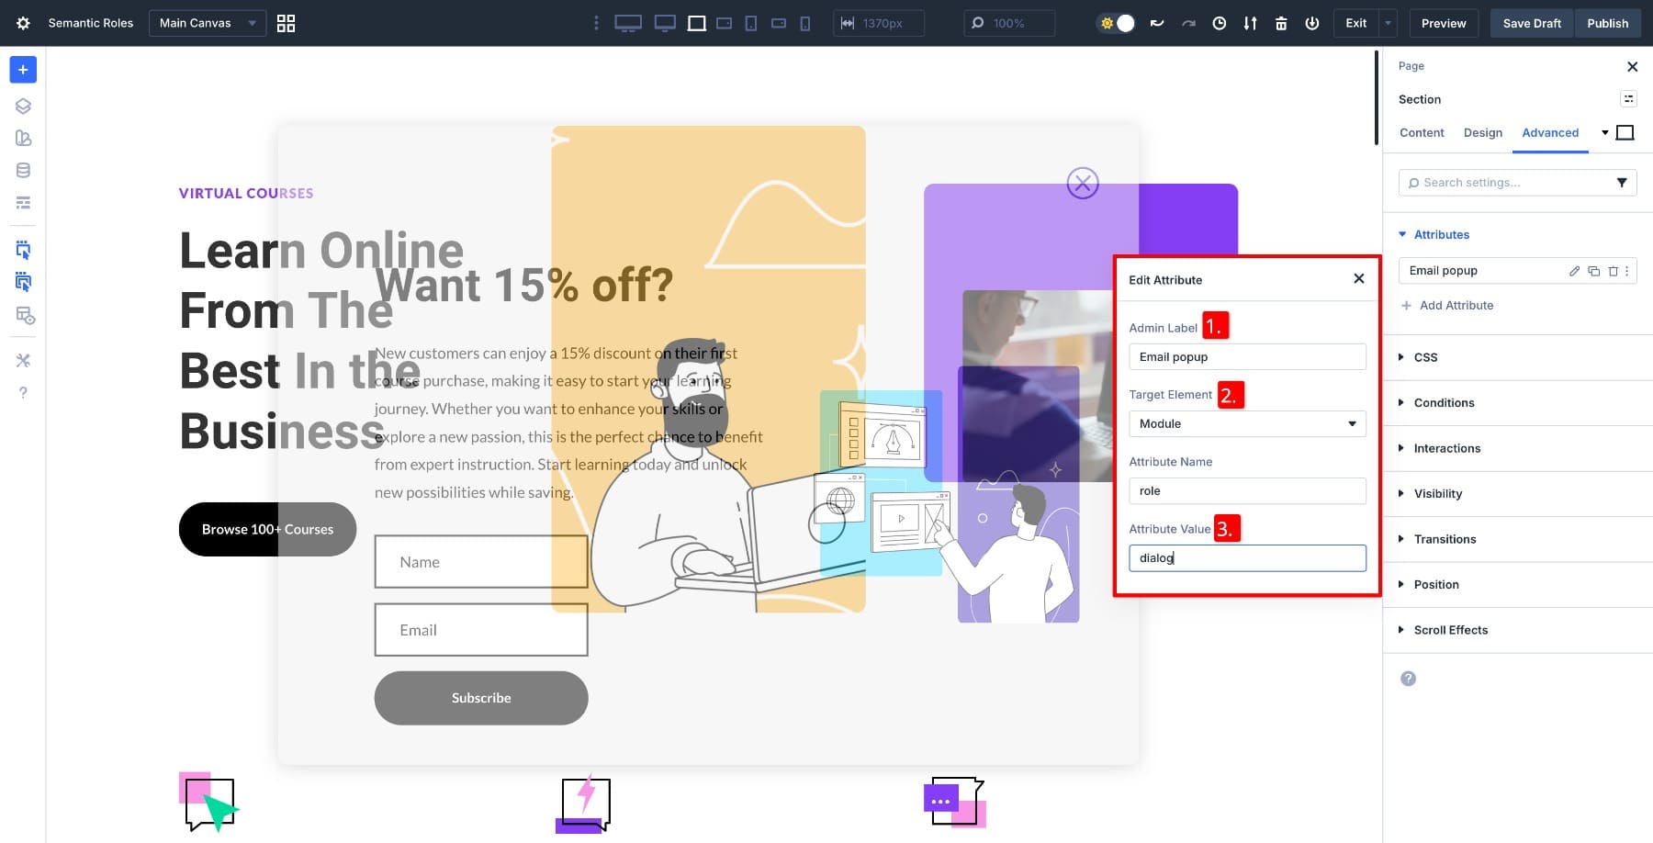Edit the Email popup attribute with the pencil icon
The width and height of the screenshot is (1653, 843).
click(1574, 271)
